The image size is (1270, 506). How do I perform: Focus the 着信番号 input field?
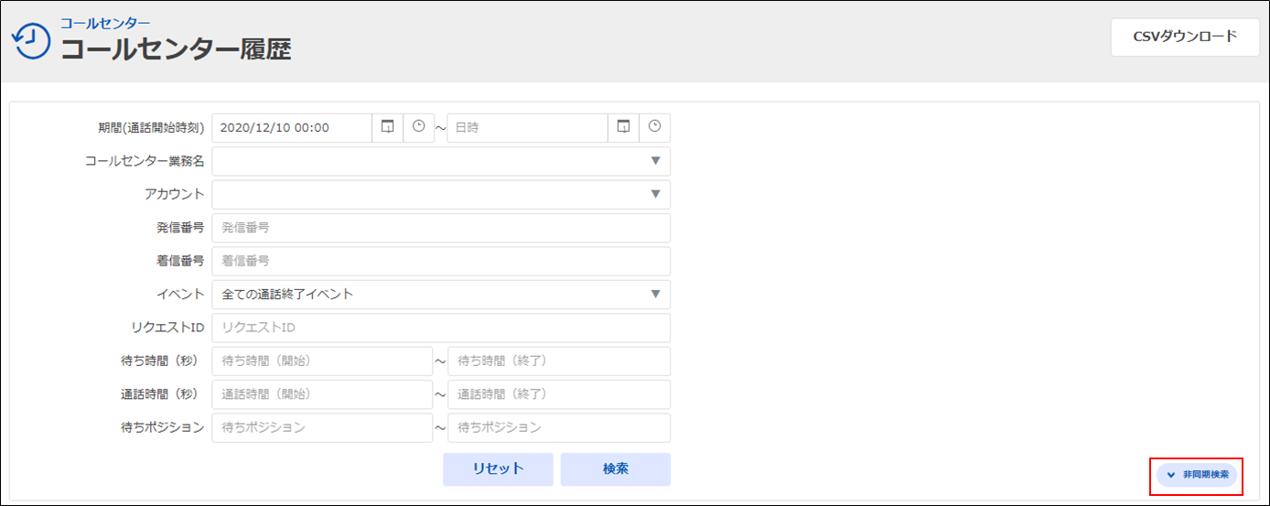click(x=441, y=261)
